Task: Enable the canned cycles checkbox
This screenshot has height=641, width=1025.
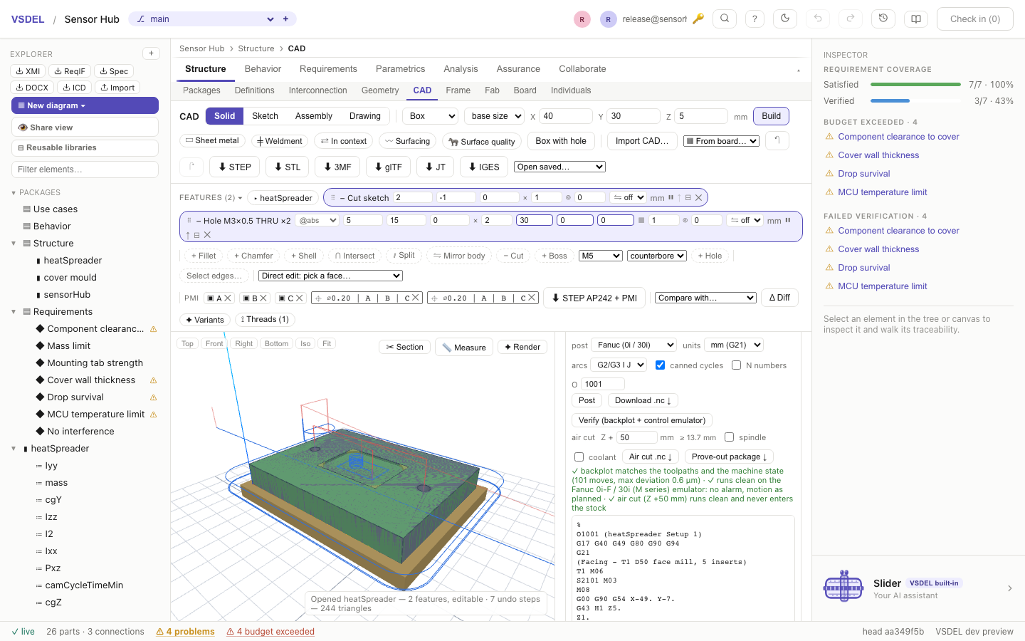Action: 661,365
